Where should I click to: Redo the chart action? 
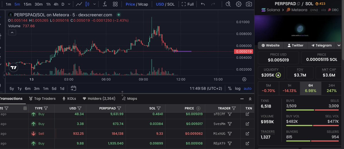click(x=213, y=4)
